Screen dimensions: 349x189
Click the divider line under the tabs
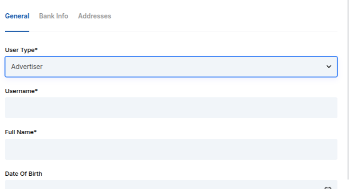(189, 32)
